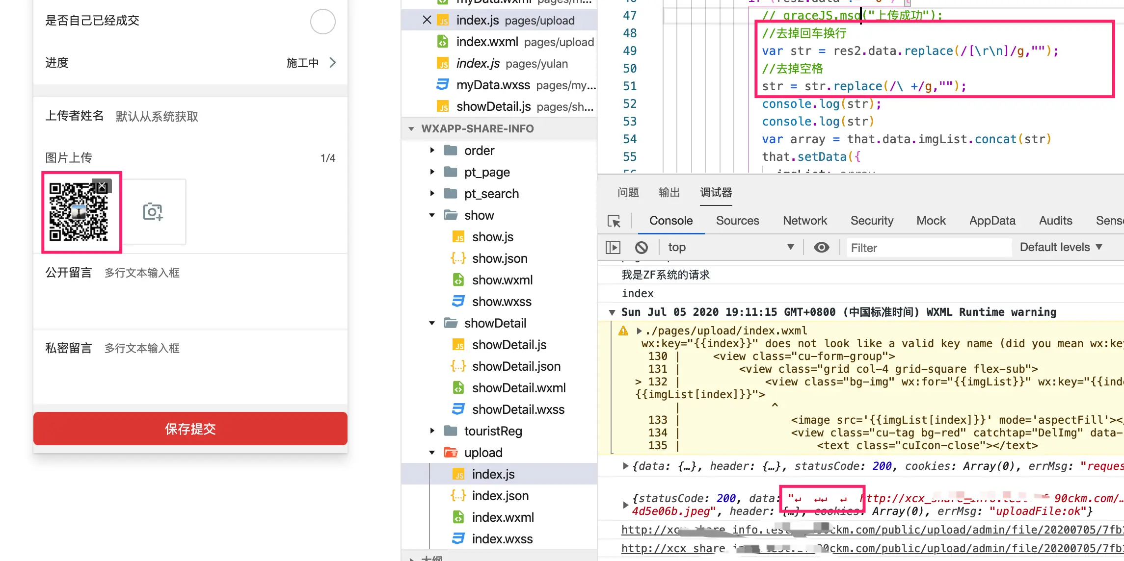Screen dimensions: 1124x561
Task: Remove uploaded QR image via X icon
Action: point(102,186)
